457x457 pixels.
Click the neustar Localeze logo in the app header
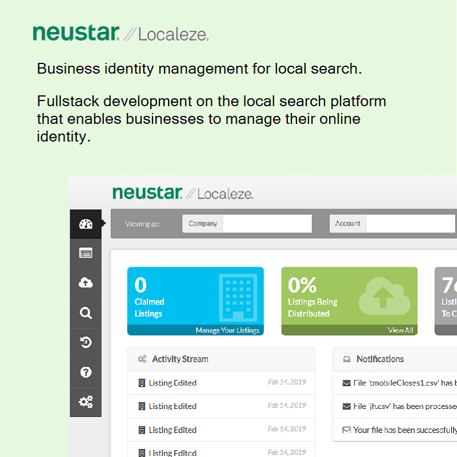(x=183, y=193)
